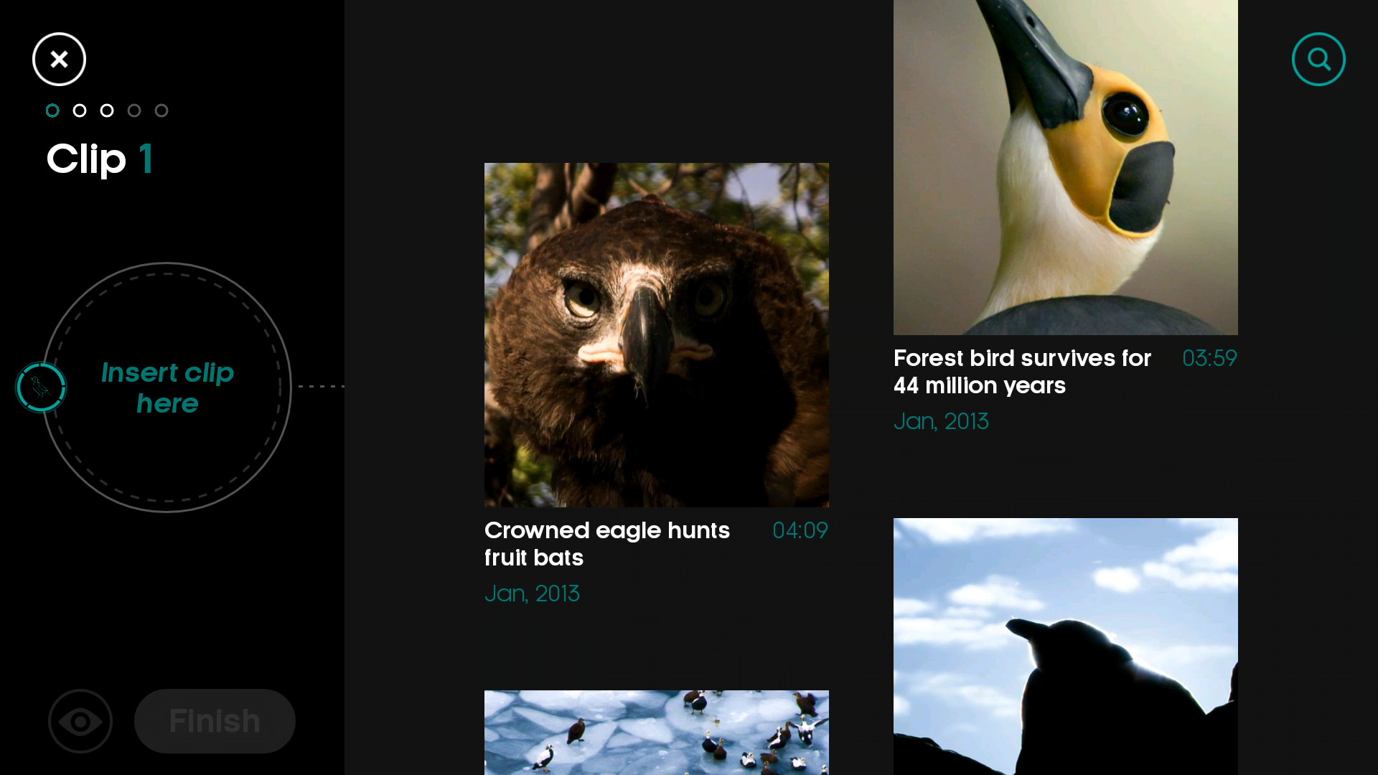Select the second clip step dot

[x=80, y=111]
